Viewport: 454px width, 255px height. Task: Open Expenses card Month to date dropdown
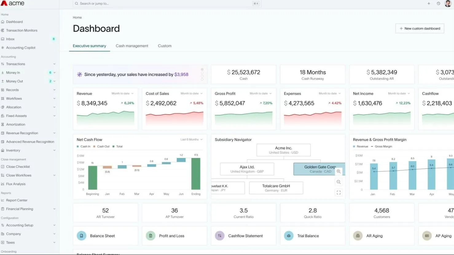330,93
